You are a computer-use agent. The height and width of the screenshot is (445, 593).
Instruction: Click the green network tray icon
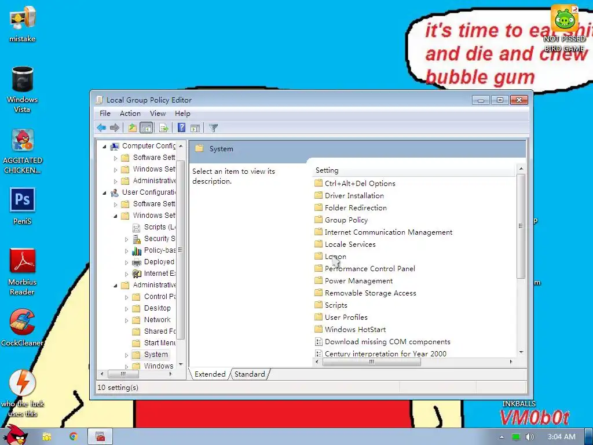coord(516,437)
